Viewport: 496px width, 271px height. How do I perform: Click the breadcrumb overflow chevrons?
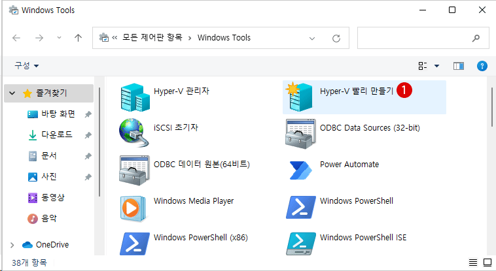[x=115, y=38]
